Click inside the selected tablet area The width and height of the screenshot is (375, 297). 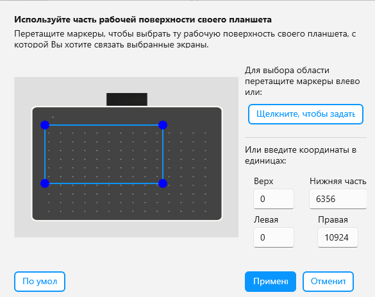tap(104, 154)
